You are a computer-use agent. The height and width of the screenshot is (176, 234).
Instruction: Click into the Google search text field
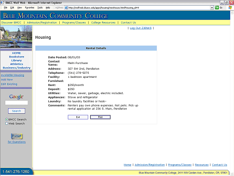(x=16, y=103)
